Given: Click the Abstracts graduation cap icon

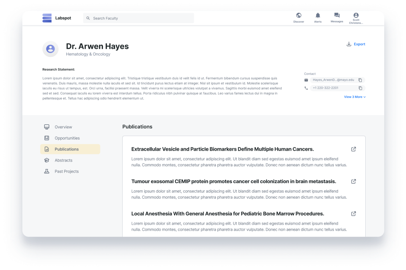Looking at the screenshot, I should [47, 160].
